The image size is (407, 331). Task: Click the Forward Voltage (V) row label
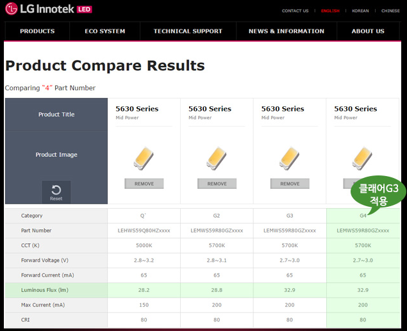point(45,260)
